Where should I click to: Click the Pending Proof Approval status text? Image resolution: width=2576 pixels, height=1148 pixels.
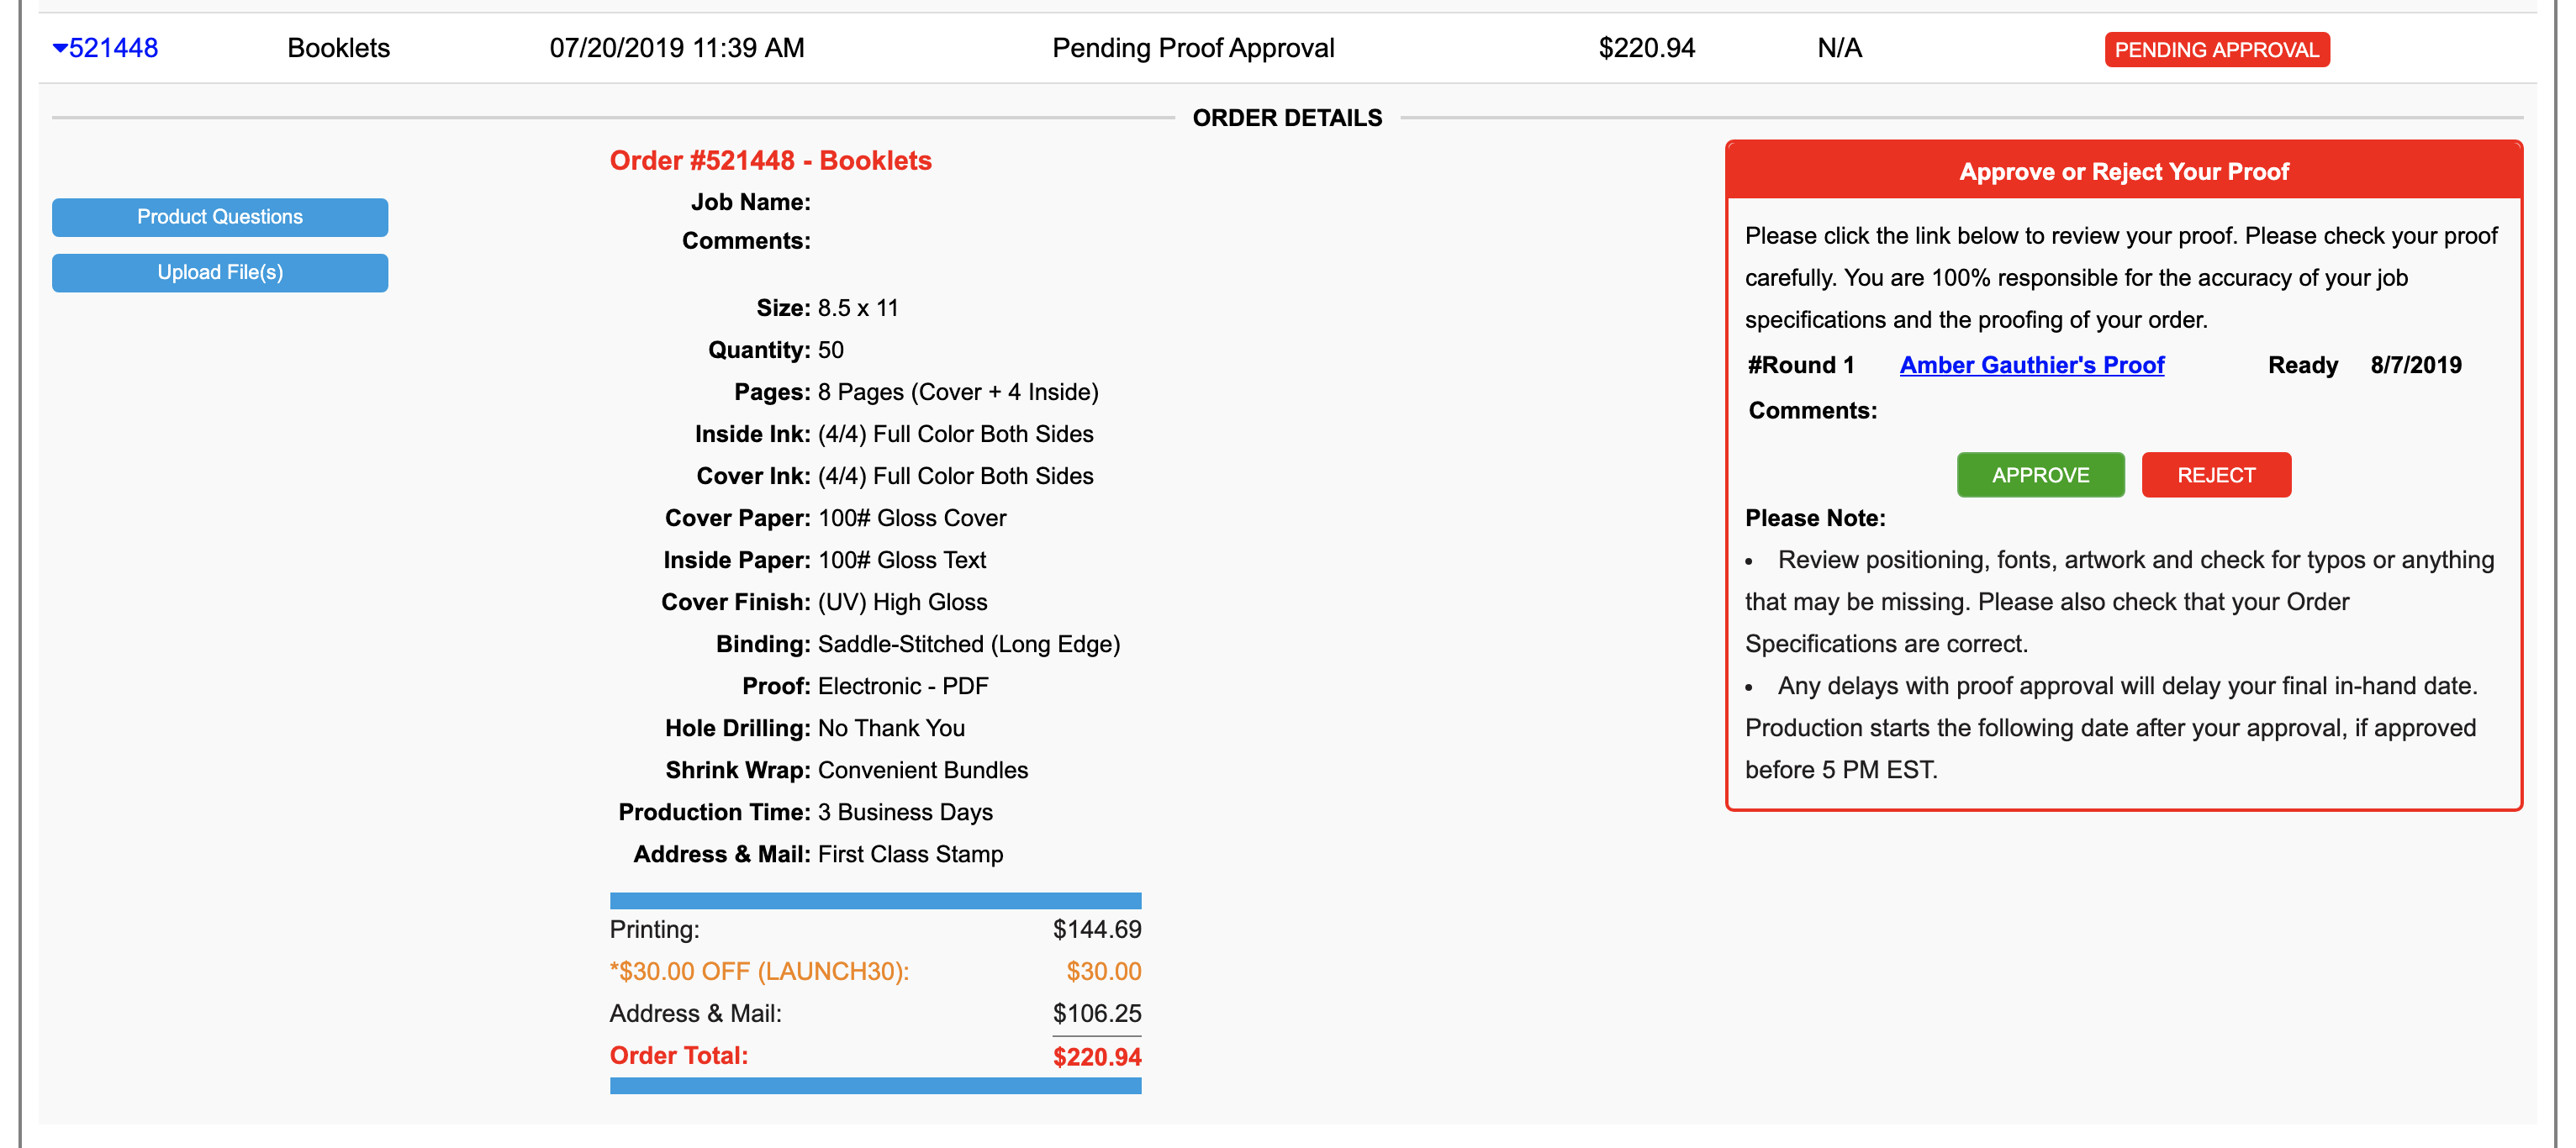pos(1193,48)
